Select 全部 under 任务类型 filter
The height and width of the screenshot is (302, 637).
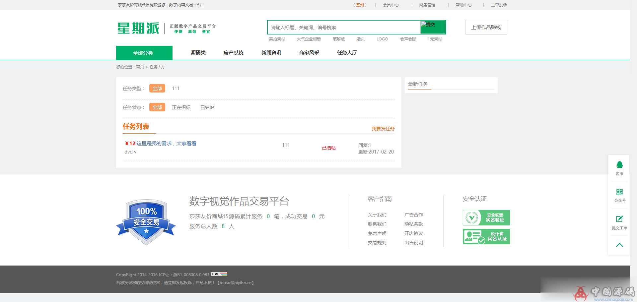[157, 88]
